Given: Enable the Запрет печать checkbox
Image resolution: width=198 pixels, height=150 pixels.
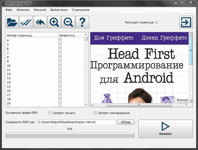Looking at the screenshot, I should point(50,113).
